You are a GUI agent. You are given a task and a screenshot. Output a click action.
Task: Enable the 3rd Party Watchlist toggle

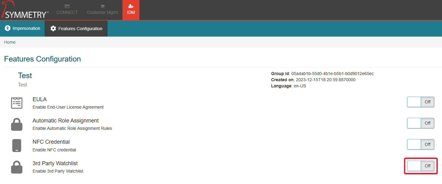tap(421, 166)
